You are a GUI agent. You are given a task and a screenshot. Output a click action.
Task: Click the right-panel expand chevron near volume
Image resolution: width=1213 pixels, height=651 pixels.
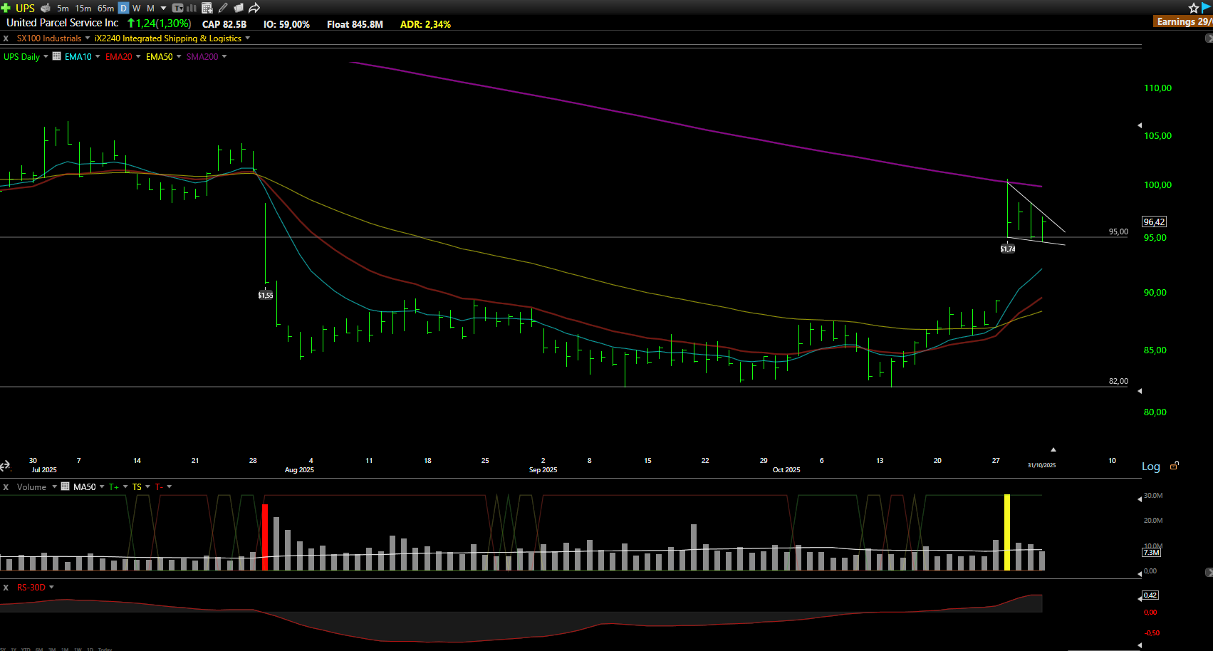pos(1209,572)
